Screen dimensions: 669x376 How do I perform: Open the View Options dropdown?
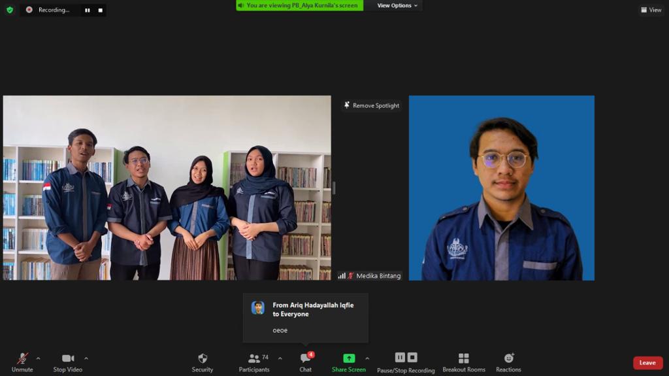click(x=397, y=5)
